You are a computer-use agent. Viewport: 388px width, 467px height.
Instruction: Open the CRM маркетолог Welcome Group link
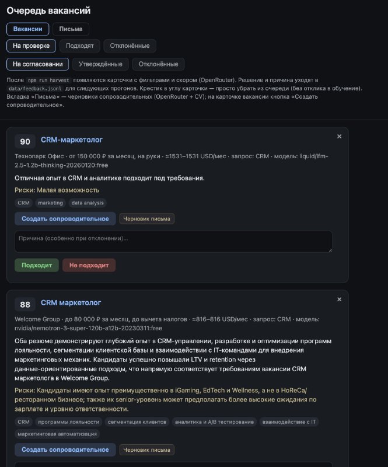pos(71,303)
